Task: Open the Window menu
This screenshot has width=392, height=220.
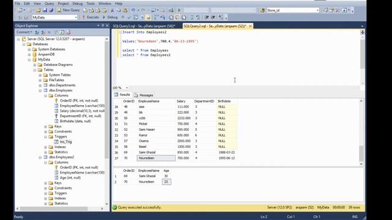Action: coord(105,4)
